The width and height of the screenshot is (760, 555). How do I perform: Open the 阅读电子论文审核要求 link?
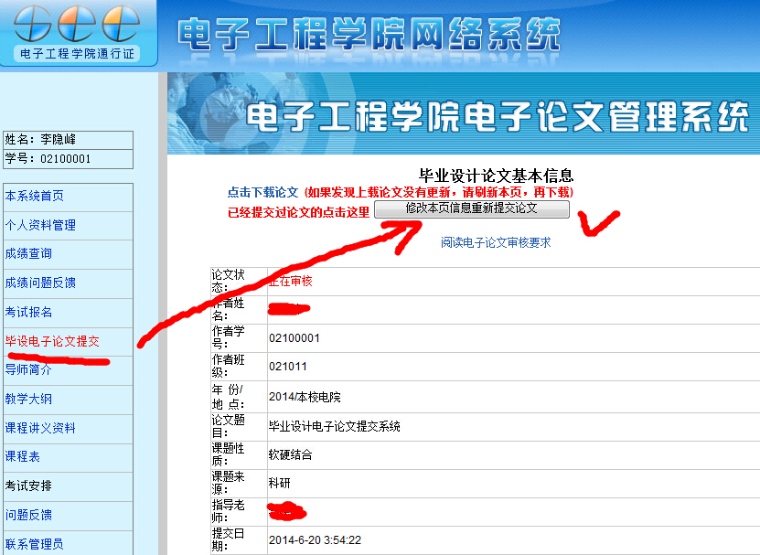click(x=496, y=242)
